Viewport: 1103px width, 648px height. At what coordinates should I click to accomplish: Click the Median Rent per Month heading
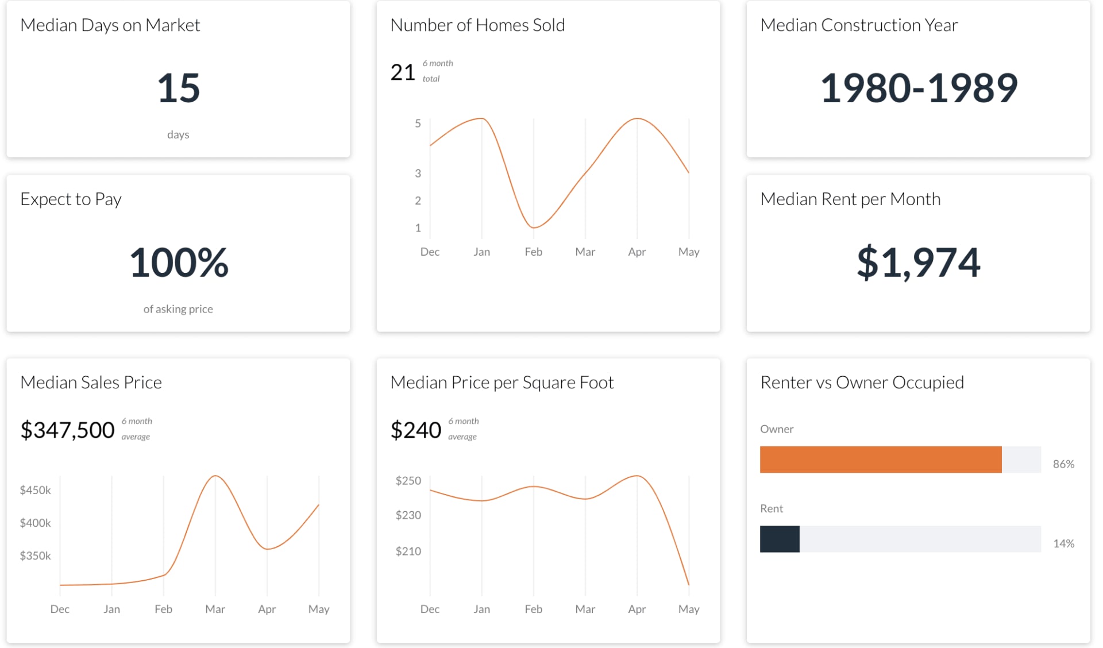point(850,199)
